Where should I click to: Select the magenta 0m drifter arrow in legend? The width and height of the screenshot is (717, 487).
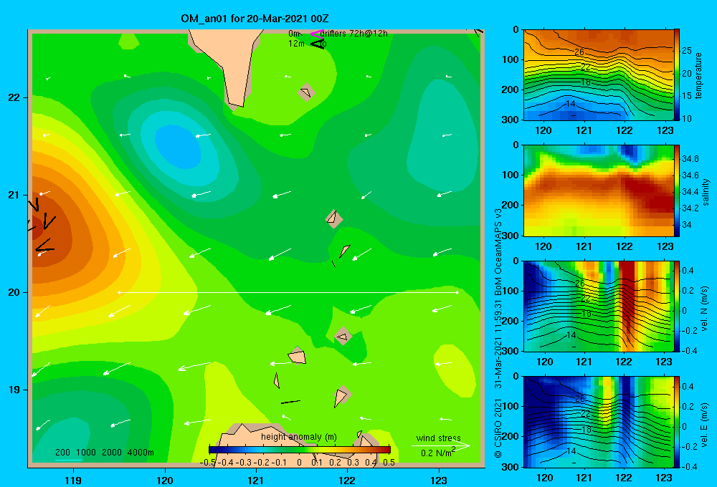pos(316,33)
